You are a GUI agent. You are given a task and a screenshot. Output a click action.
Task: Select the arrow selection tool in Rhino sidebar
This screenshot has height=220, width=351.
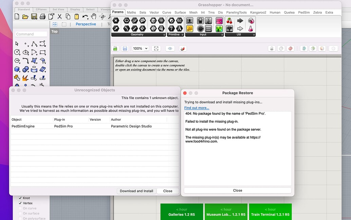click(x=16, y=43)
